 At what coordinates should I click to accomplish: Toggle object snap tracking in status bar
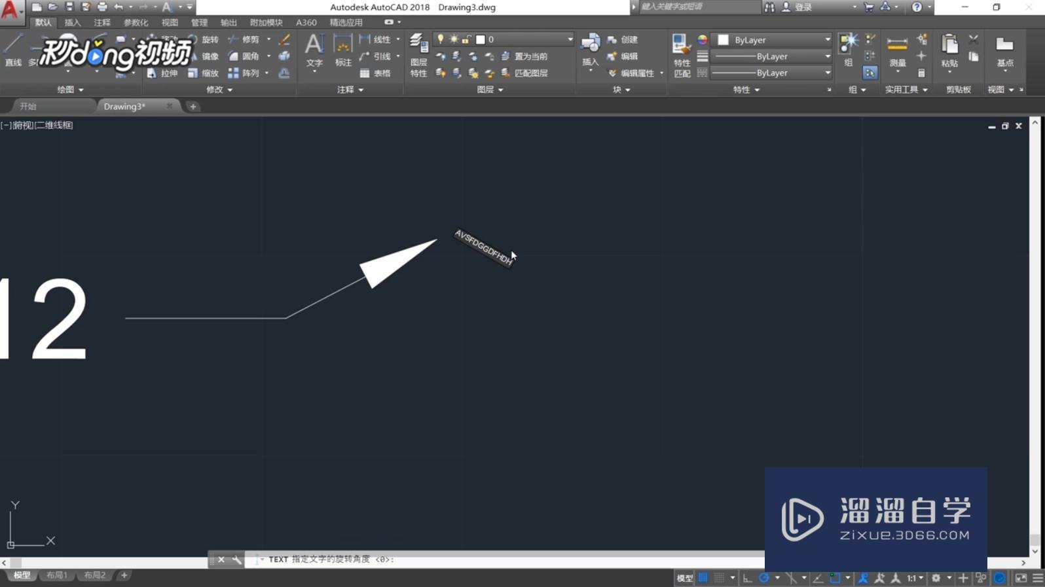[818, 578]
